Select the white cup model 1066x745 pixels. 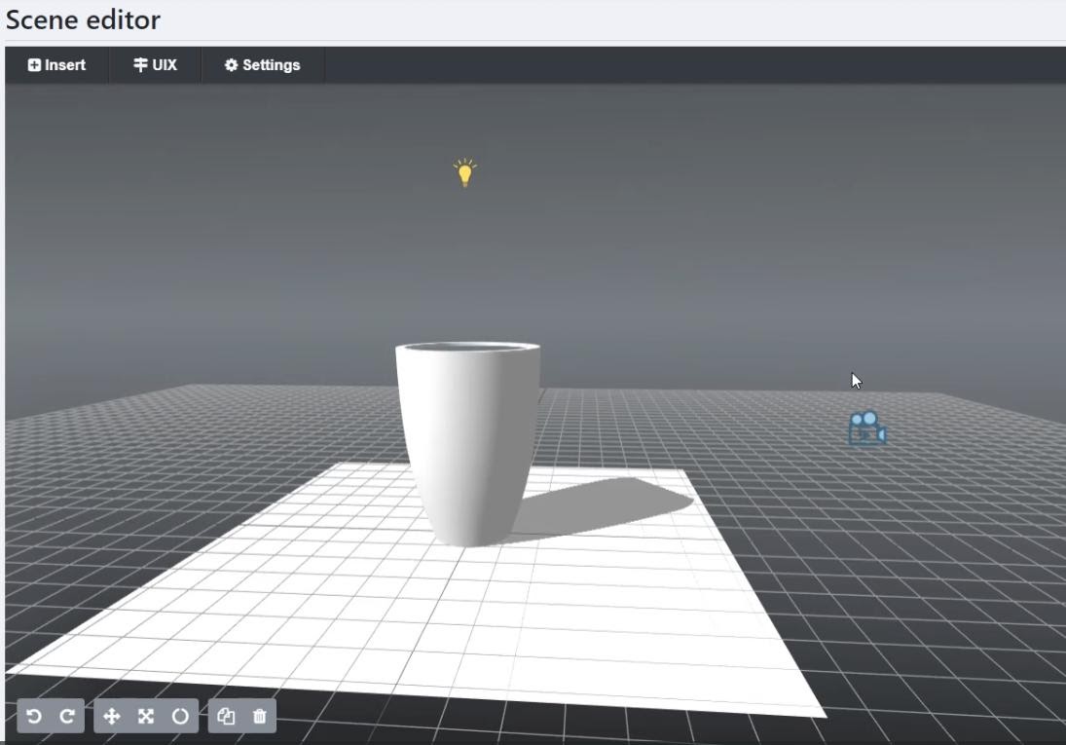[465, 438]
